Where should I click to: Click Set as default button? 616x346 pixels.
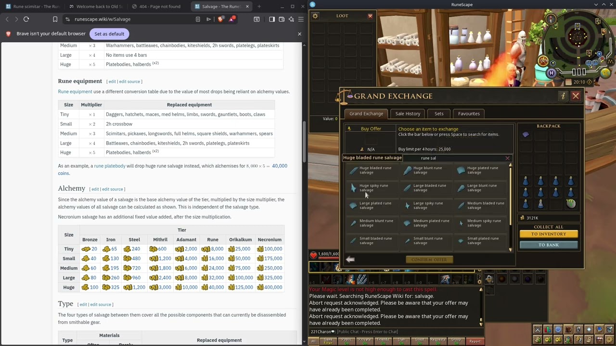coord(109,34)
